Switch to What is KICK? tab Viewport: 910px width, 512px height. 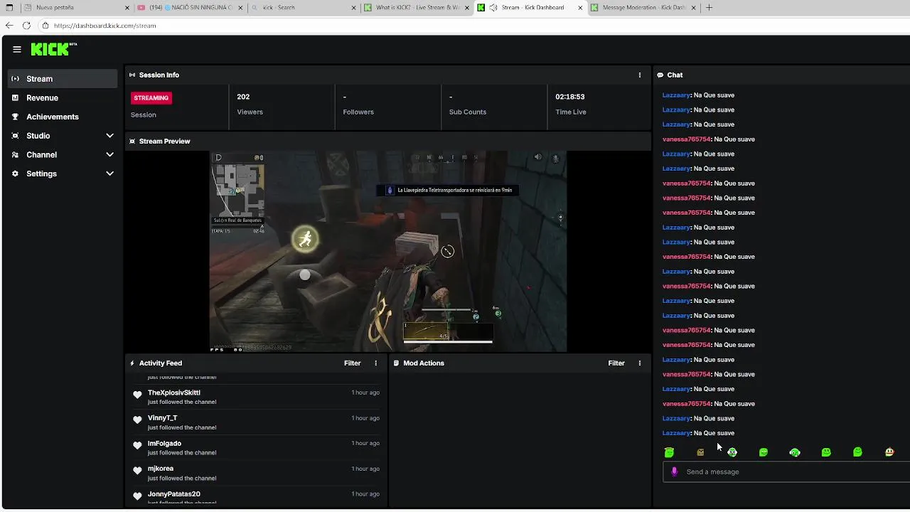[x=417, y=8]
